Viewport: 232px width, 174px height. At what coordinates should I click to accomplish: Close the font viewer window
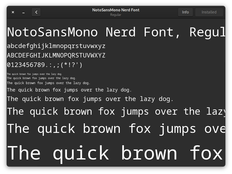[x=13, y=12]
